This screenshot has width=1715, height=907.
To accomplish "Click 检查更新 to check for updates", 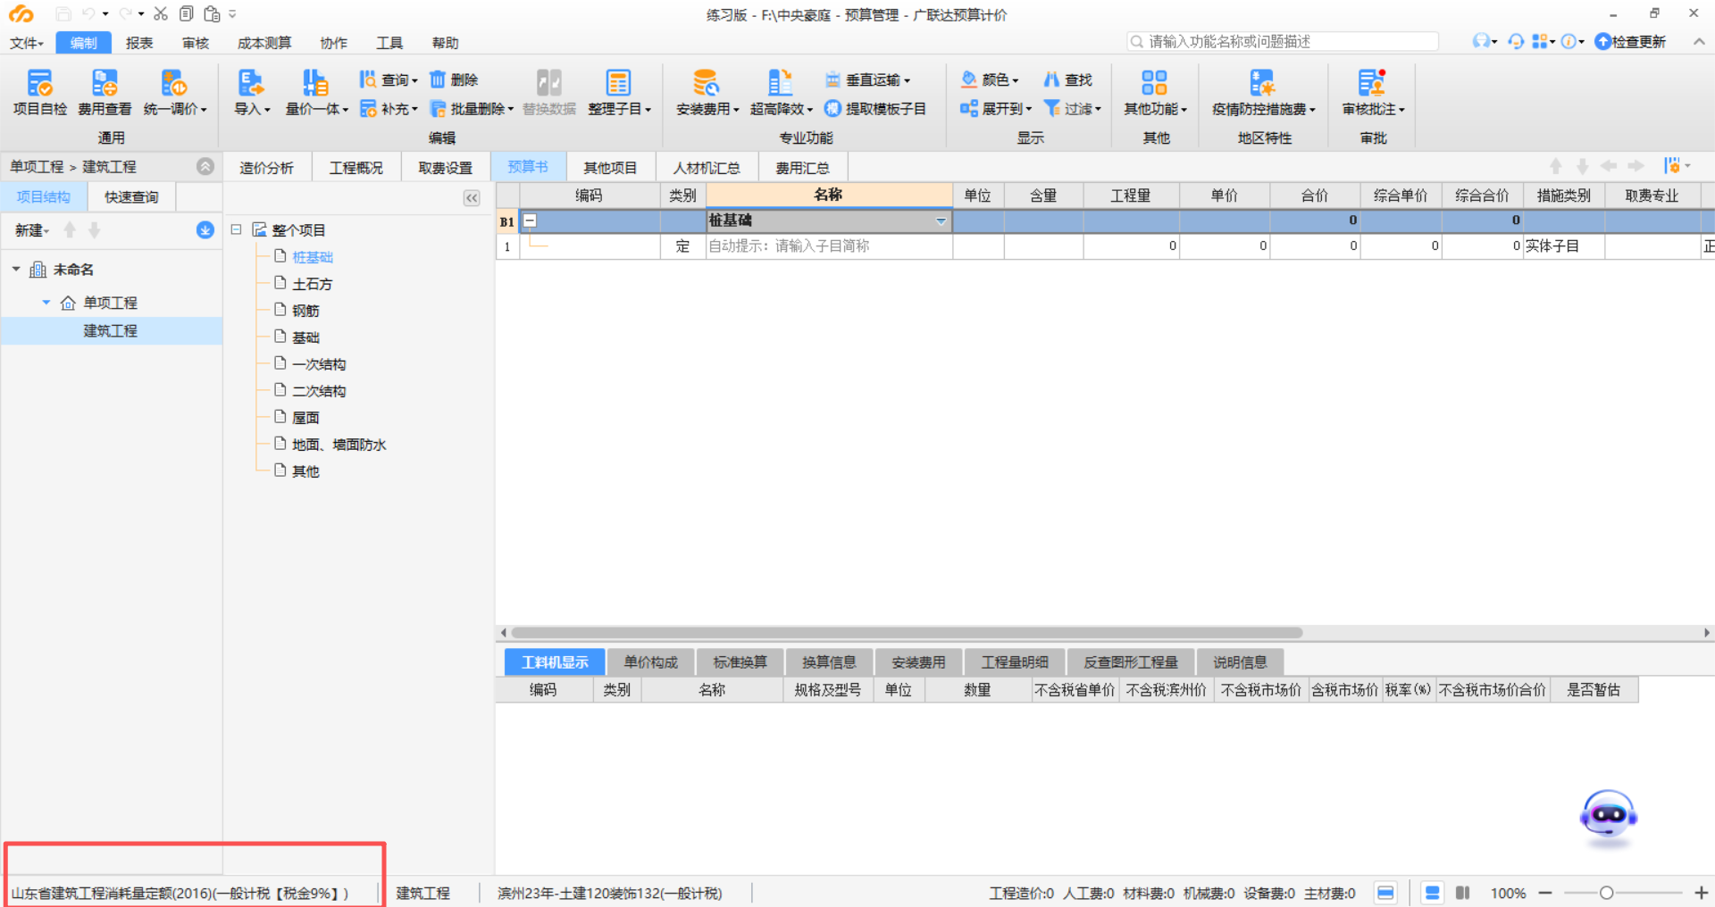I will coord(1630,41).
